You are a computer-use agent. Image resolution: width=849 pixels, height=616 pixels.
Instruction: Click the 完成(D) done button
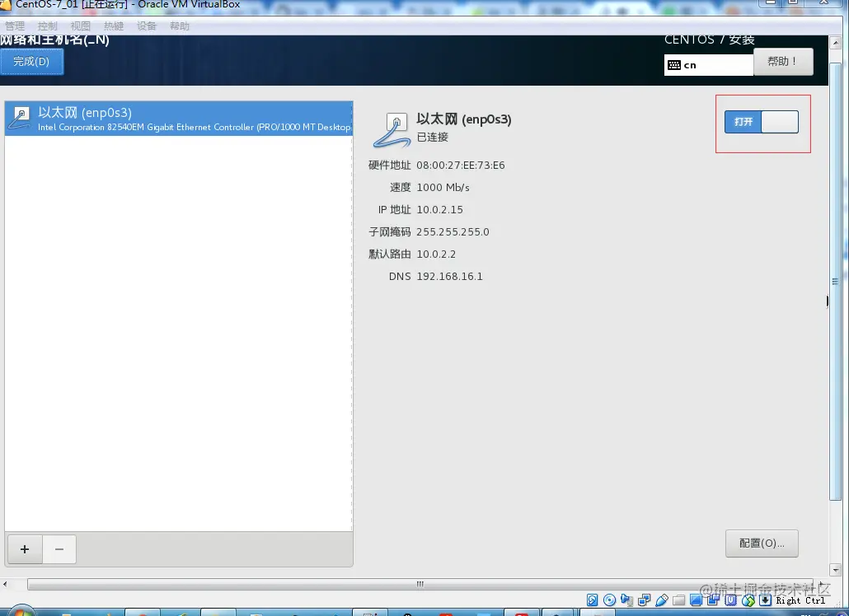31,61
